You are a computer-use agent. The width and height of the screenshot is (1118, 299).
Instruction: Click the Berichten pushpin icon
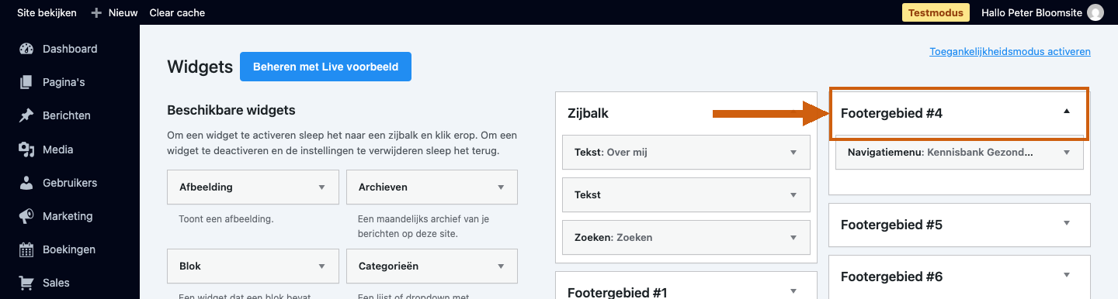[x=26, y=115]
